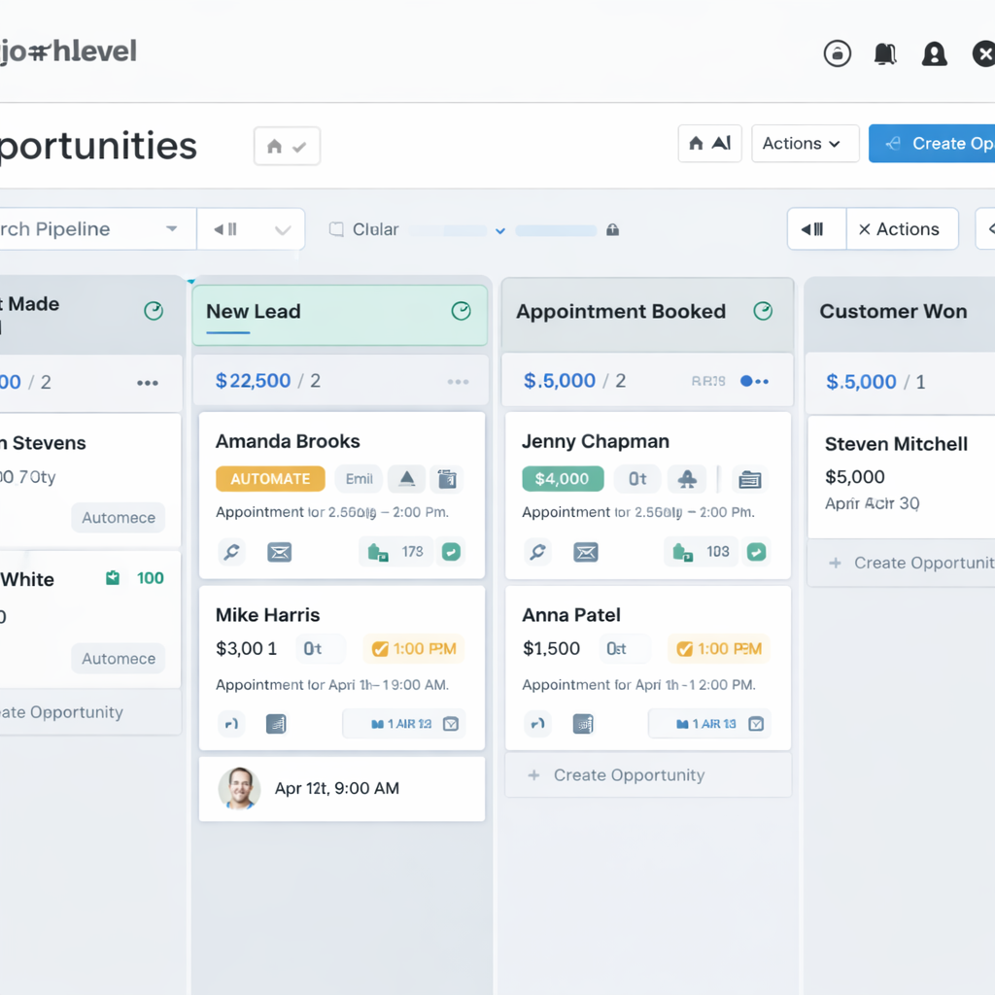Screen dimensions: 995x995
Task: Click the notification bell icon
Action: [884, 54]
